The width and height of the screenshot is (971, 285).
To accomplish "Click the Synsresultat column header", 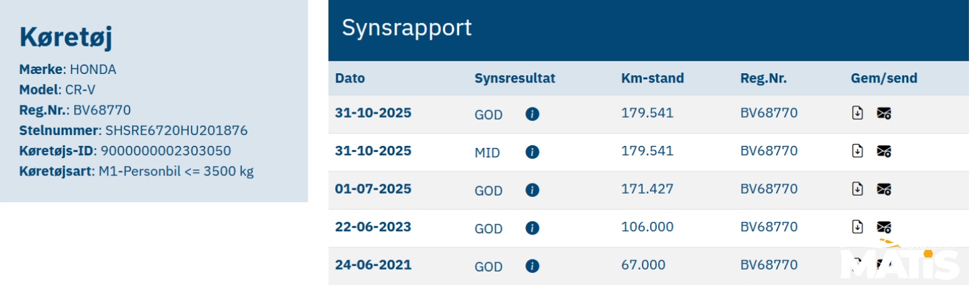I will coord(514,78).
